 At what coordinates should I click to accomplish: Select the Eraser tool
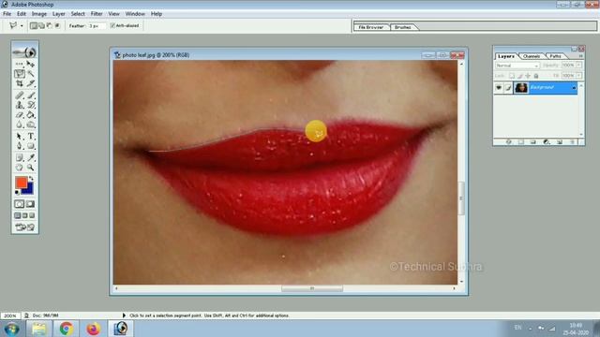click(19, 114)
